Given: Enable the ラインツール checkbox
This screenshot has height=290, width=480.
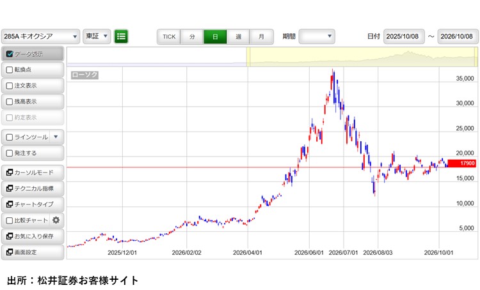Looking at the screenshot, I should tap(10, 137).
